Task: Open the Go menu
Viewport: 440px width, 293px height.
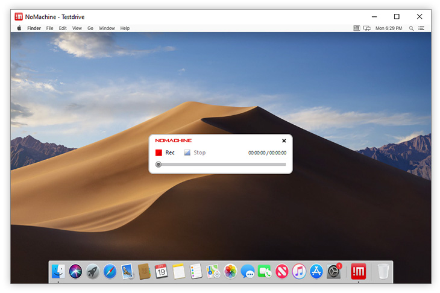Action: coord(90,28)
